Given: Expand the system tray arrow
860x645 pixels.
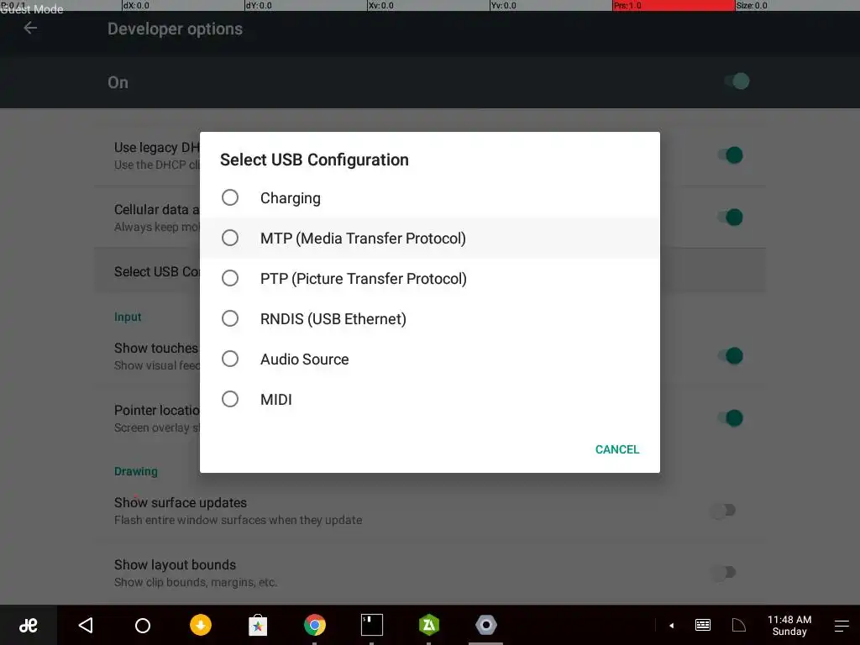Looking at the screenshot, I should pyautogui.click(x=671, y=625).
